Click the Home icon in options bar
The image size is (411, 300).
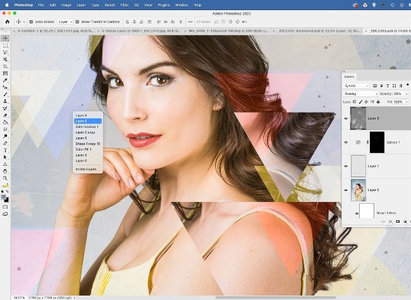[x=8, y=21]
